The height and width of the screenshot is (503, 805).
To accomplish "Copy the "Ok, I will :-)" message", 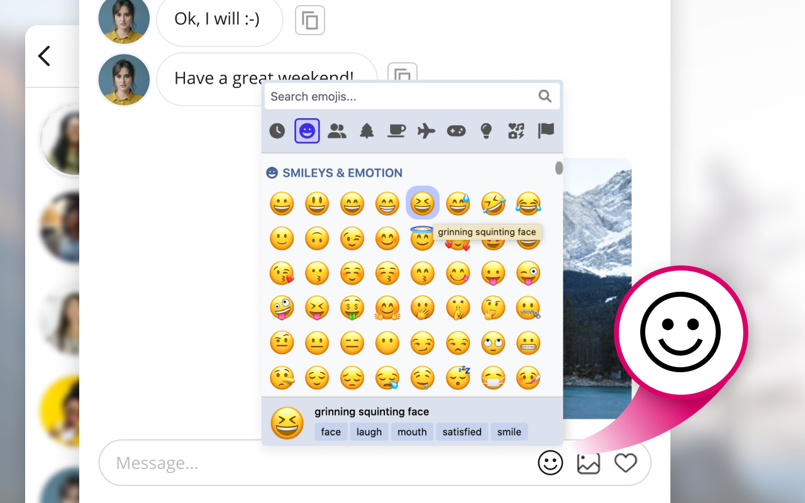I will tap(310, 20).
